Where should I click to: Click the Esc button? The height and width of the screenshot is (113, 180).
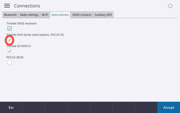[11, 107]
